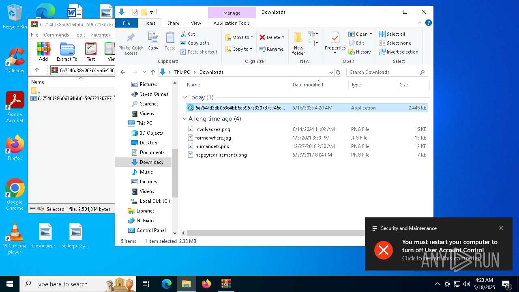Click the WinRAR Test icon
The height and width of the screenshot is (292, 519).
[91, 52]
